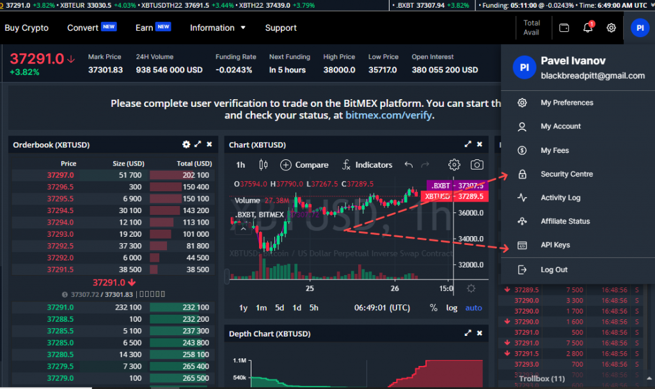Click the large 37291.0 last price header
The image size is (655, 389).
tap(37, 58)
